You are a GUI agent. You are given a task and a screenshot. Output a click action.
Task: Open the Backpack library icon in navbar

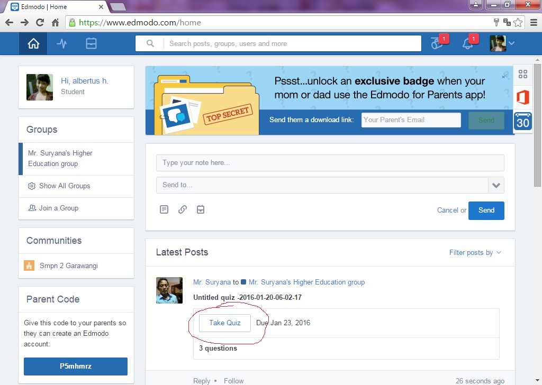[x=91, y=43]
